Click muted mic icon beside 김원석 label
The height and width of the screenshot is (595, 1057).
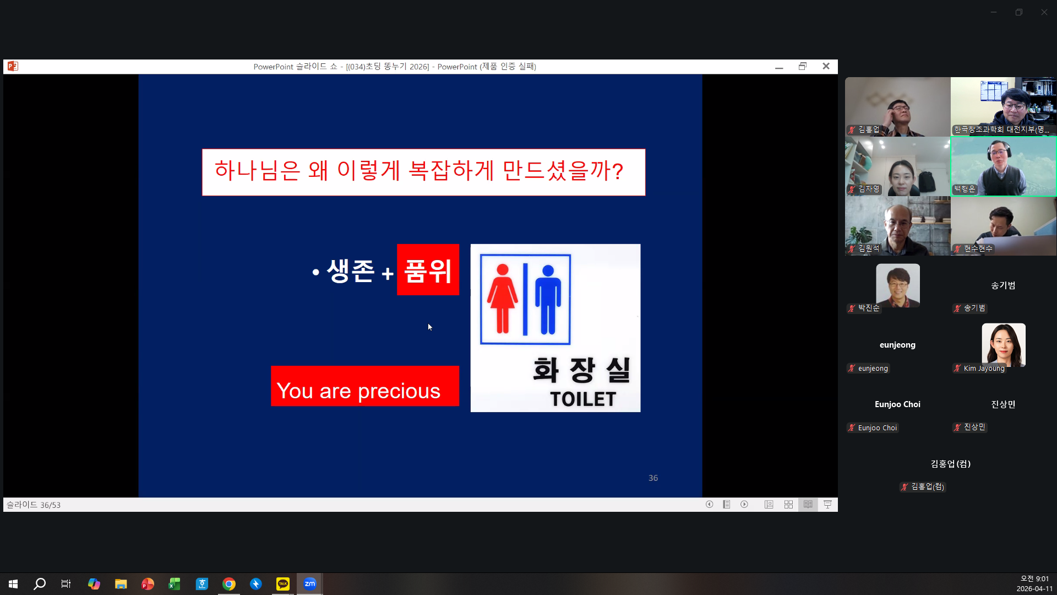click(x=852, y=248)
